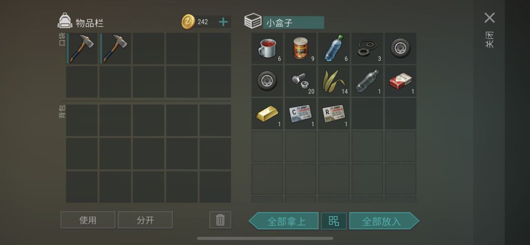Click the 全部放入 put all button
The height and width of the screenshot is (245, 530).
384,221
